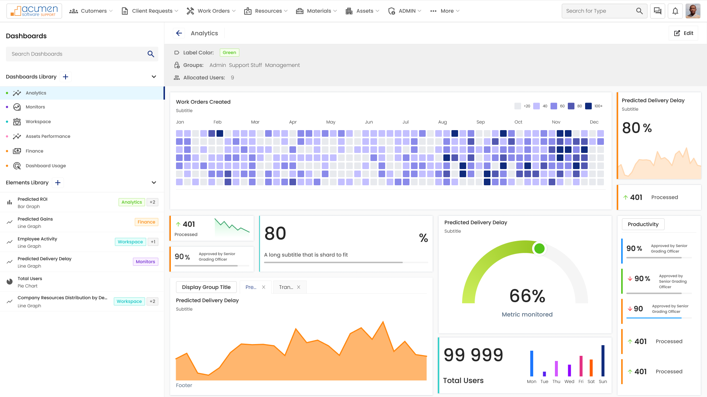This screenshot has height=397, width=707.
Task: Select the Analytics dashboard
Action: pos(82,93)
